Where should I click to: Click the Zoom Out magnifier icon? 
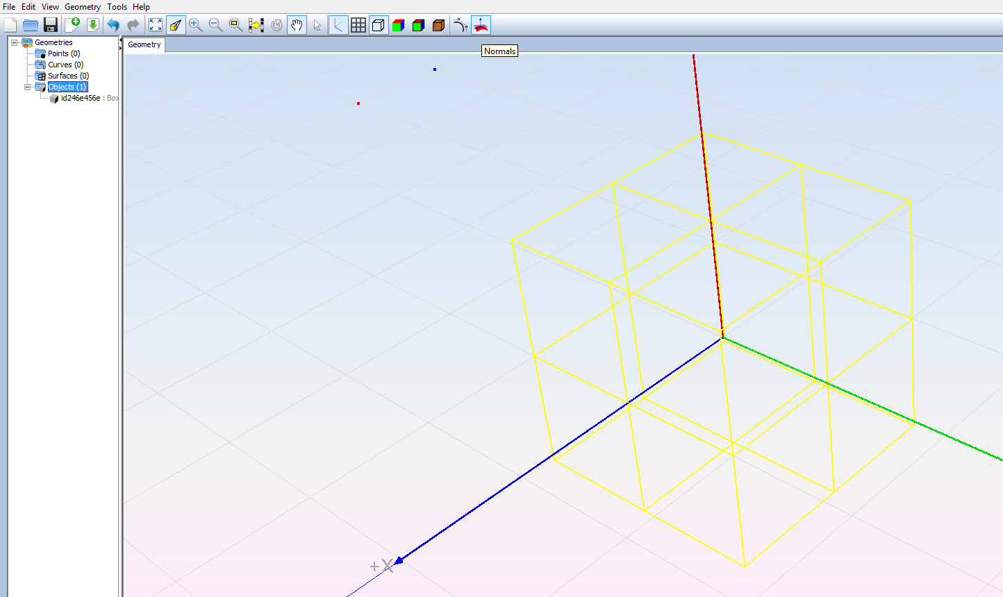click(216, 26)
